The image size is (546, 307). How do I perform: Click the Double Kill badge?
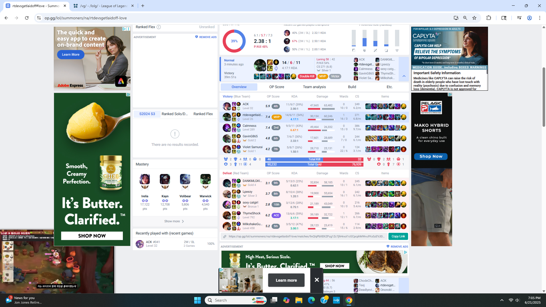[307, 76]
